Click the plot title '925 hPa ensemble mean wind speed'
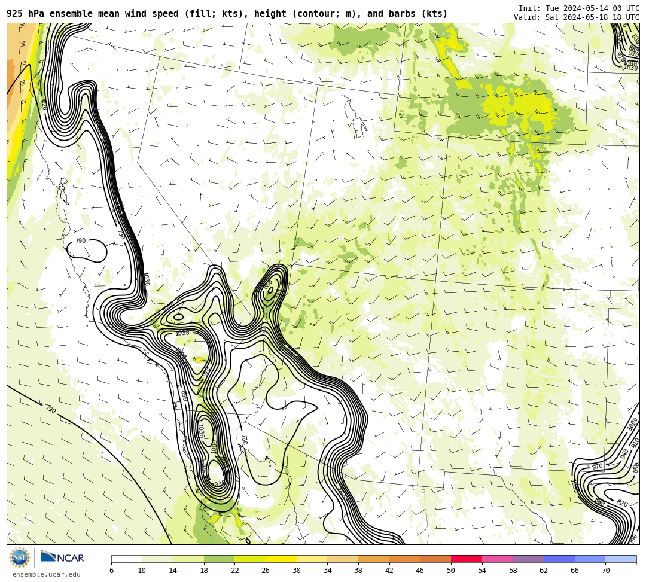The image size is (646, 582). [93, 14]
